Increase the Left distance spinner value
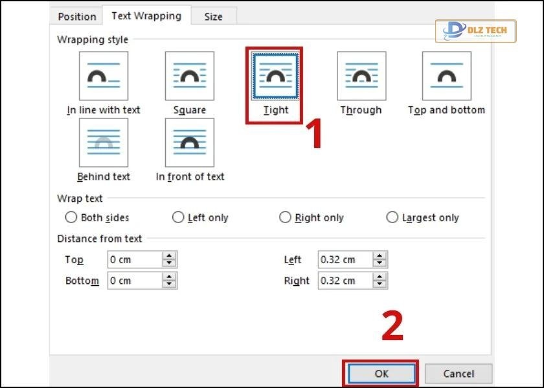This screenshot has height=388, width=544. pos(380,256)
